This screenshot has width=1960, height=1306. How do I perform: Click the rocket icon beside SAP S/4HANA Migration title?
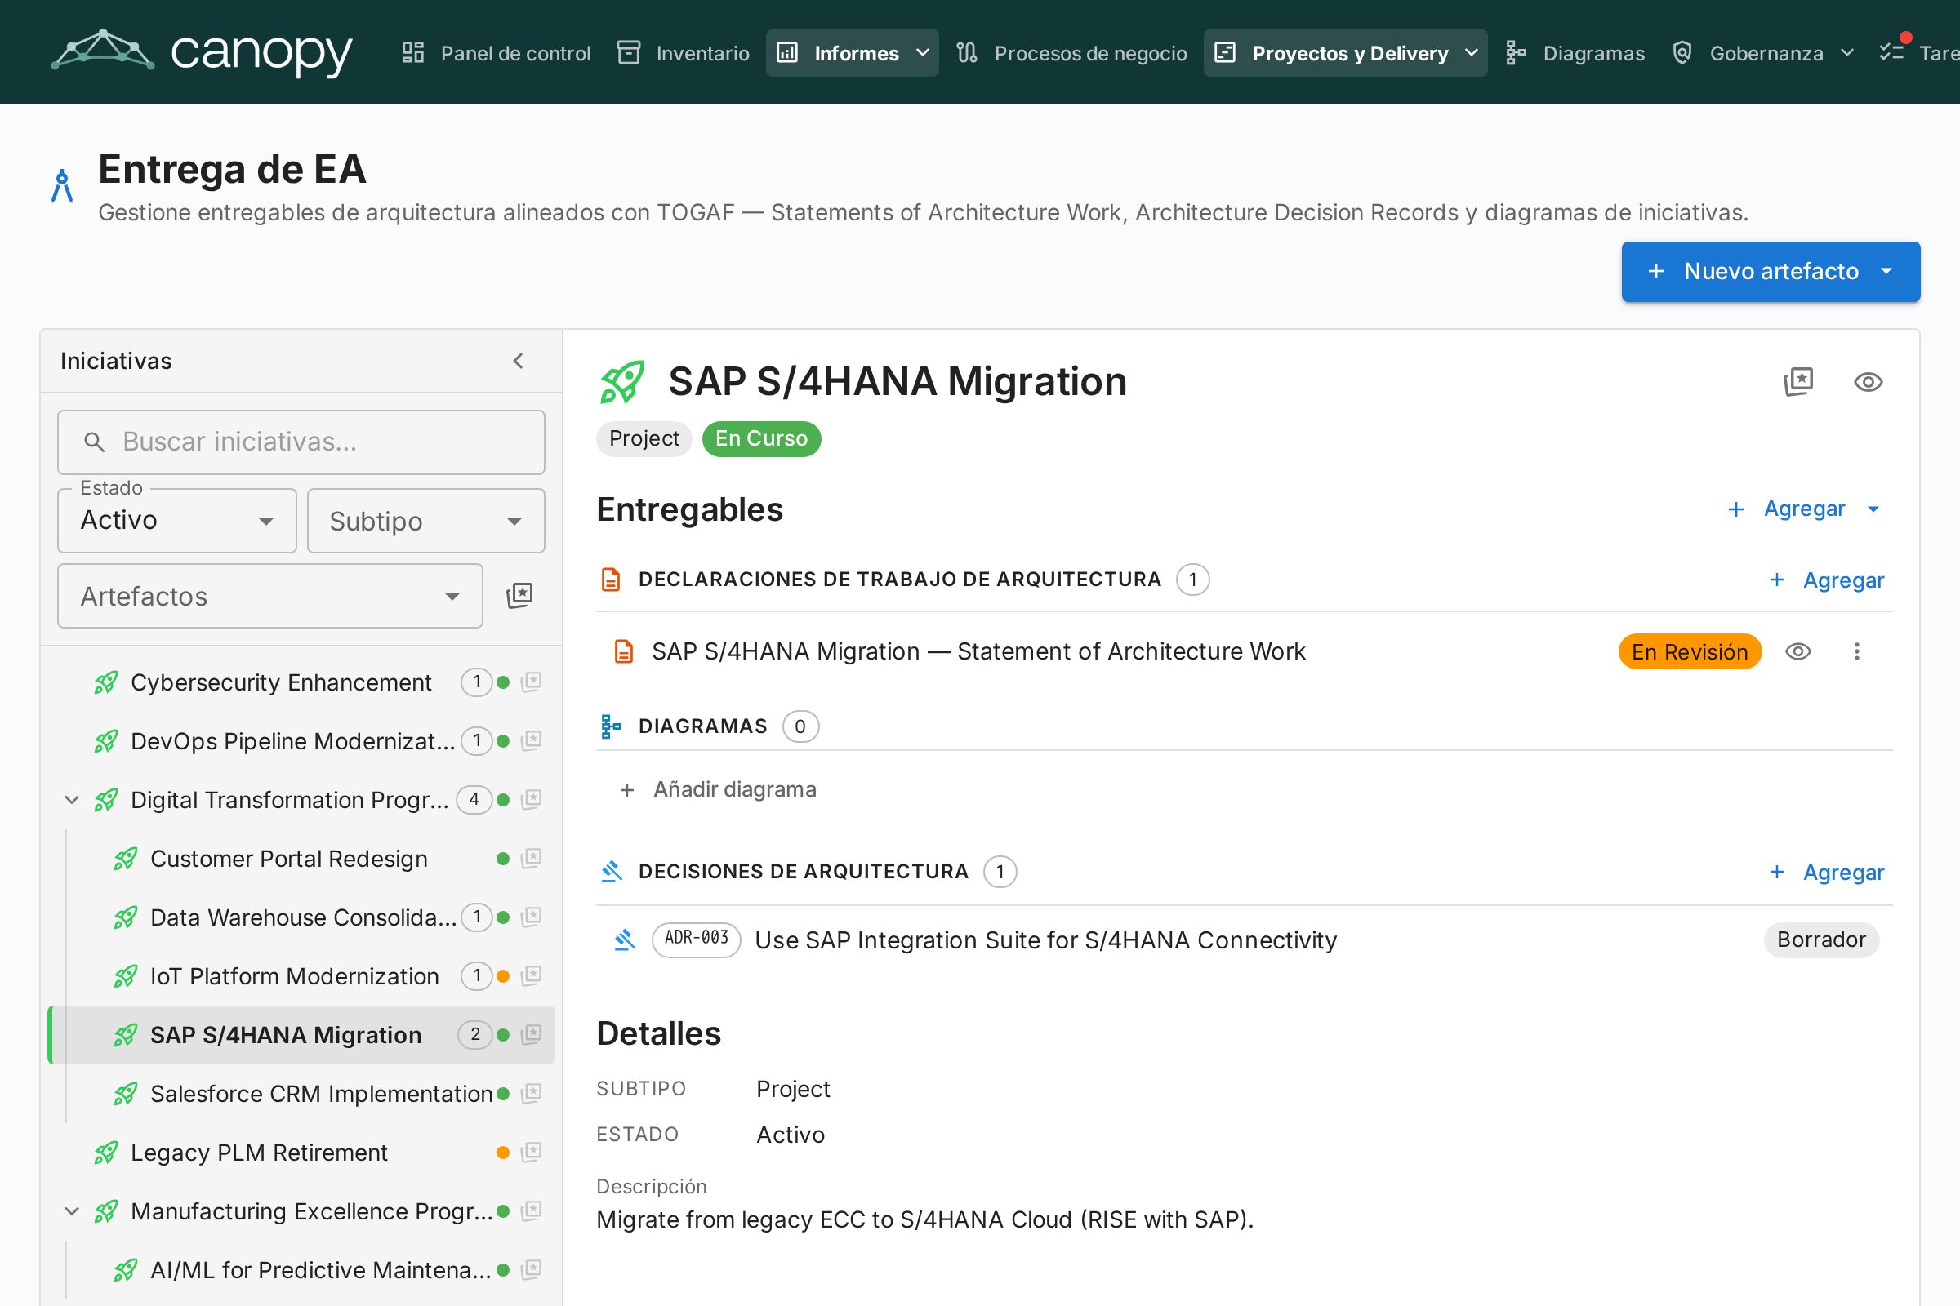click(x=622, y=382)
